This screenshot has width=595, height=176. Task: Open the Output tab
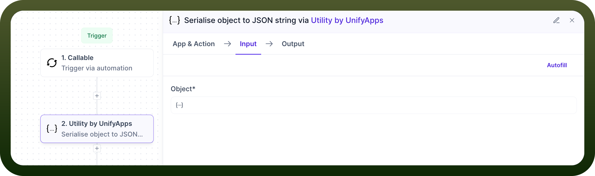pyautogui.click(x=293, y=44)
